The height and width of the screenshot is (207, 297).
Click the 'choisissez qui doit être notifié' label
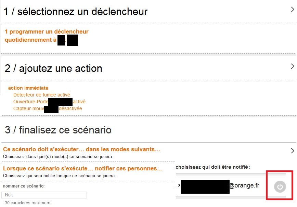pos(213,167)
